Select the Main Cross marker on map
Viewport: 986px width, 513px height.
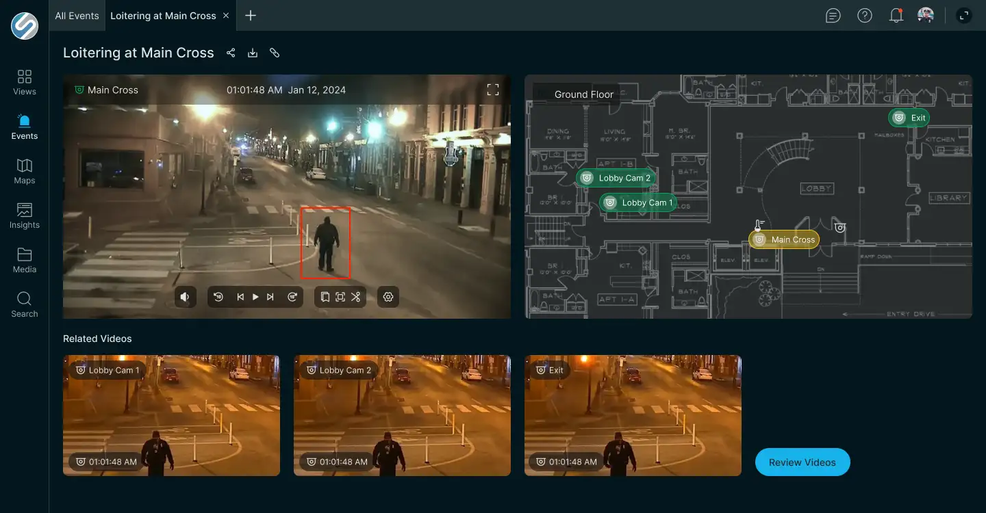(x=784, y=239)
